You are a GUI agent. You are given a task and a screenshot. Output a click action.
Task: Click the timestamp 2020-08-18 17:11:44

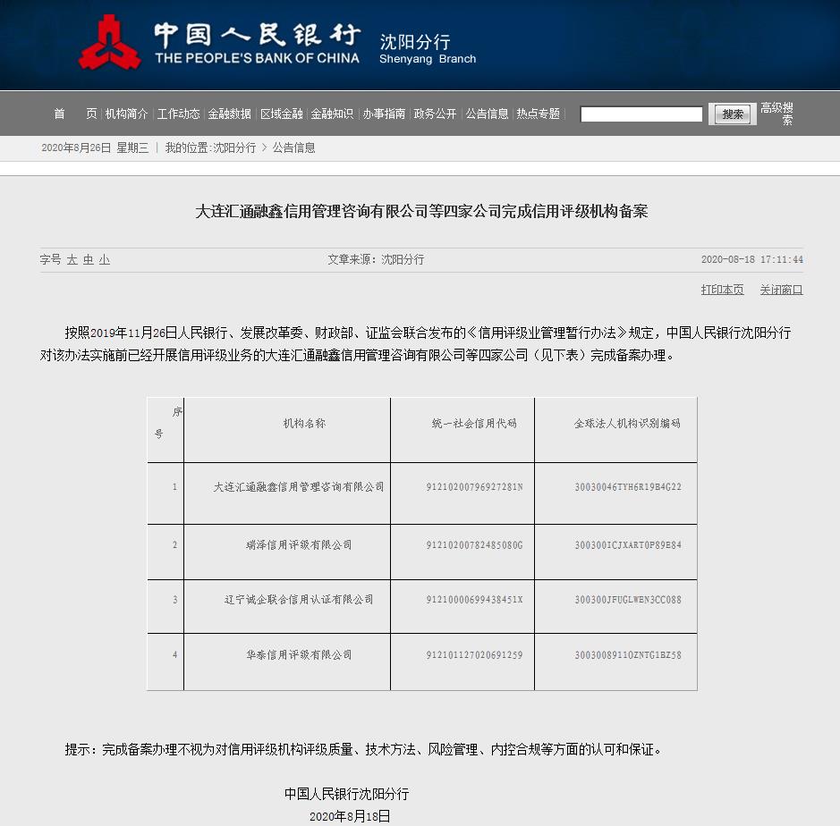coord(752,259)
